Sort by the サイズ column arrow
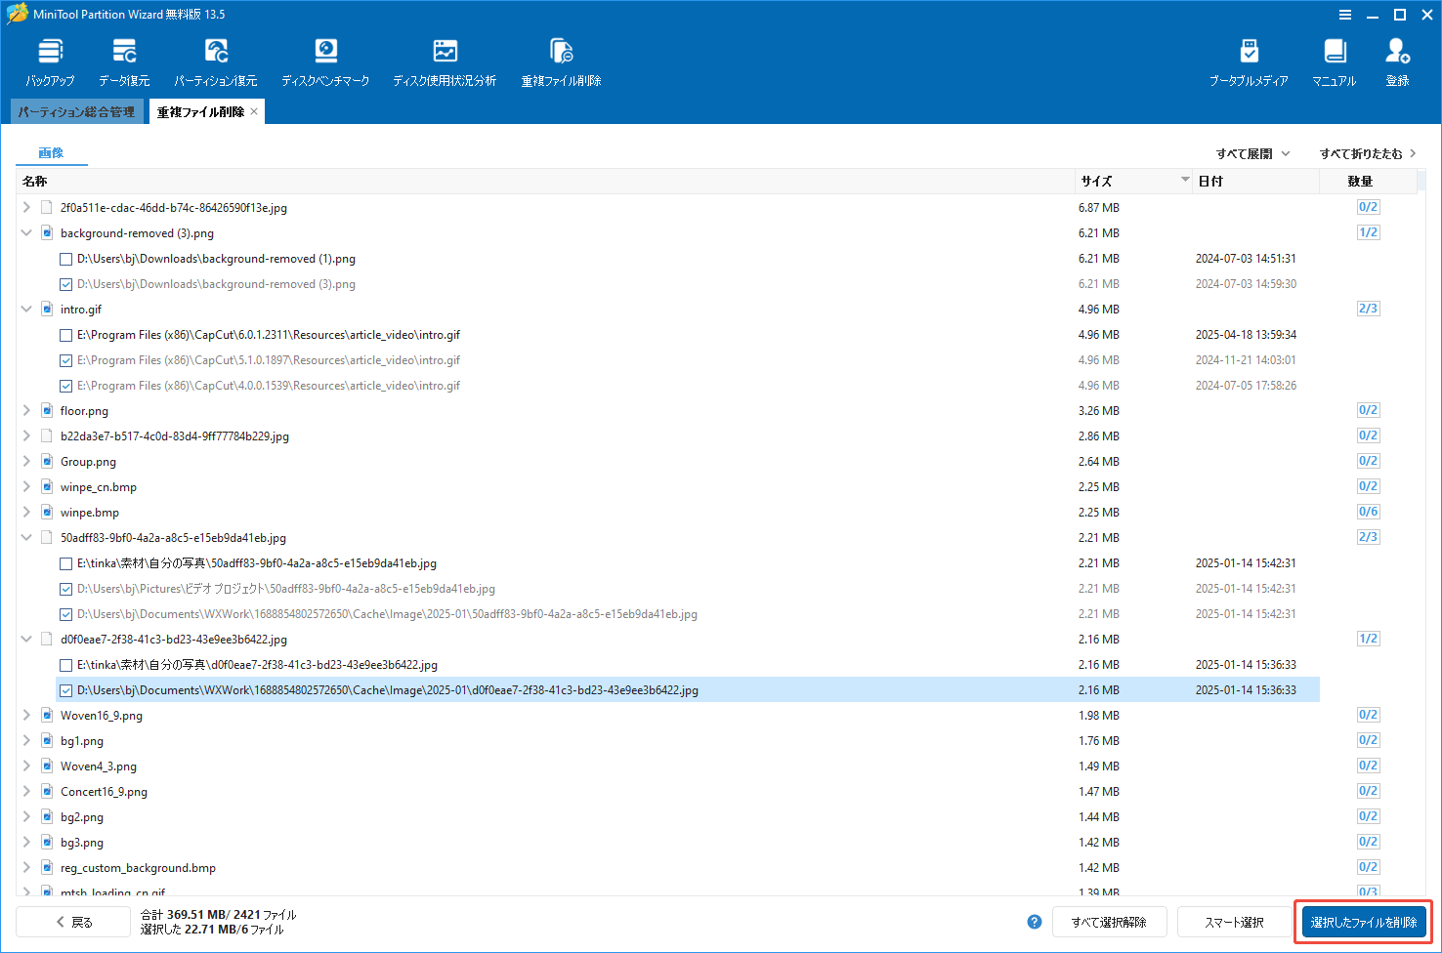 click(1185, 181)
